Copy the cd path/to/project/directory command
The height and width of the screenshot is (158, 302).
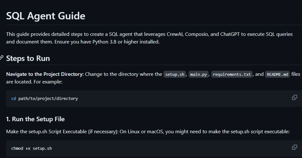click(294, 98)
